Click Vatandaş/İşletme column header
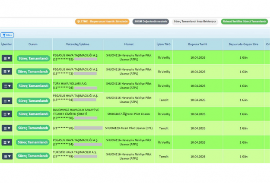This screenshot has height=183, width=270. click(77, 44)
